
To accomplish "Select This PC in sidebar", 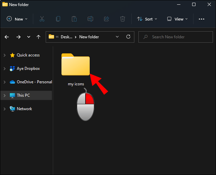I will click(x=23, y=95).
